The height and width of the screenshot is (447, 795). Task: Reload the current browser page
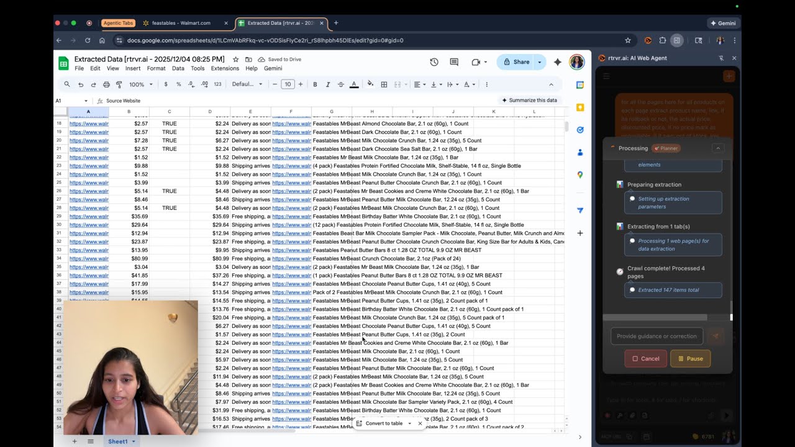tap(88, 40)
